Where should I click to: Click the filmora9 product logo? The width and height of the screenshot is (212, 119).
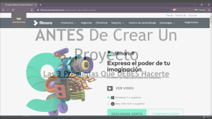click(x=121, y=54)
